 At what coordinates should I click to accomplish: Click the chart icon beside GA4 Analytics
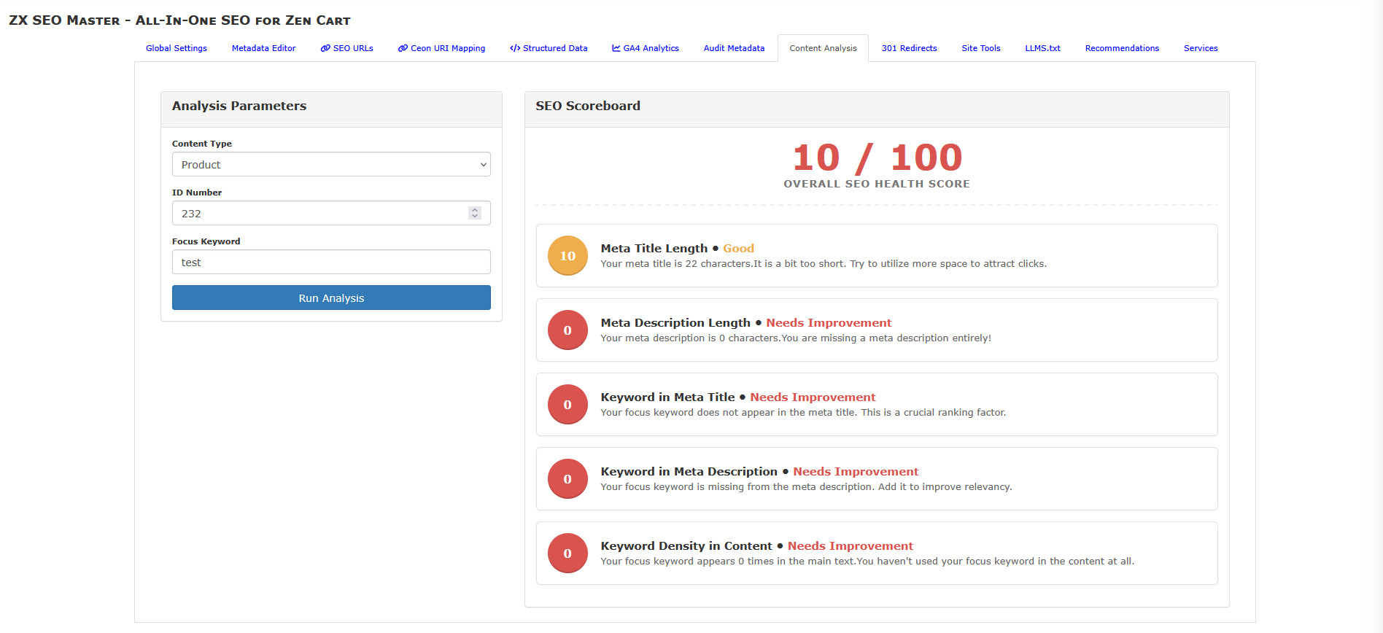(x=616, y=49)
